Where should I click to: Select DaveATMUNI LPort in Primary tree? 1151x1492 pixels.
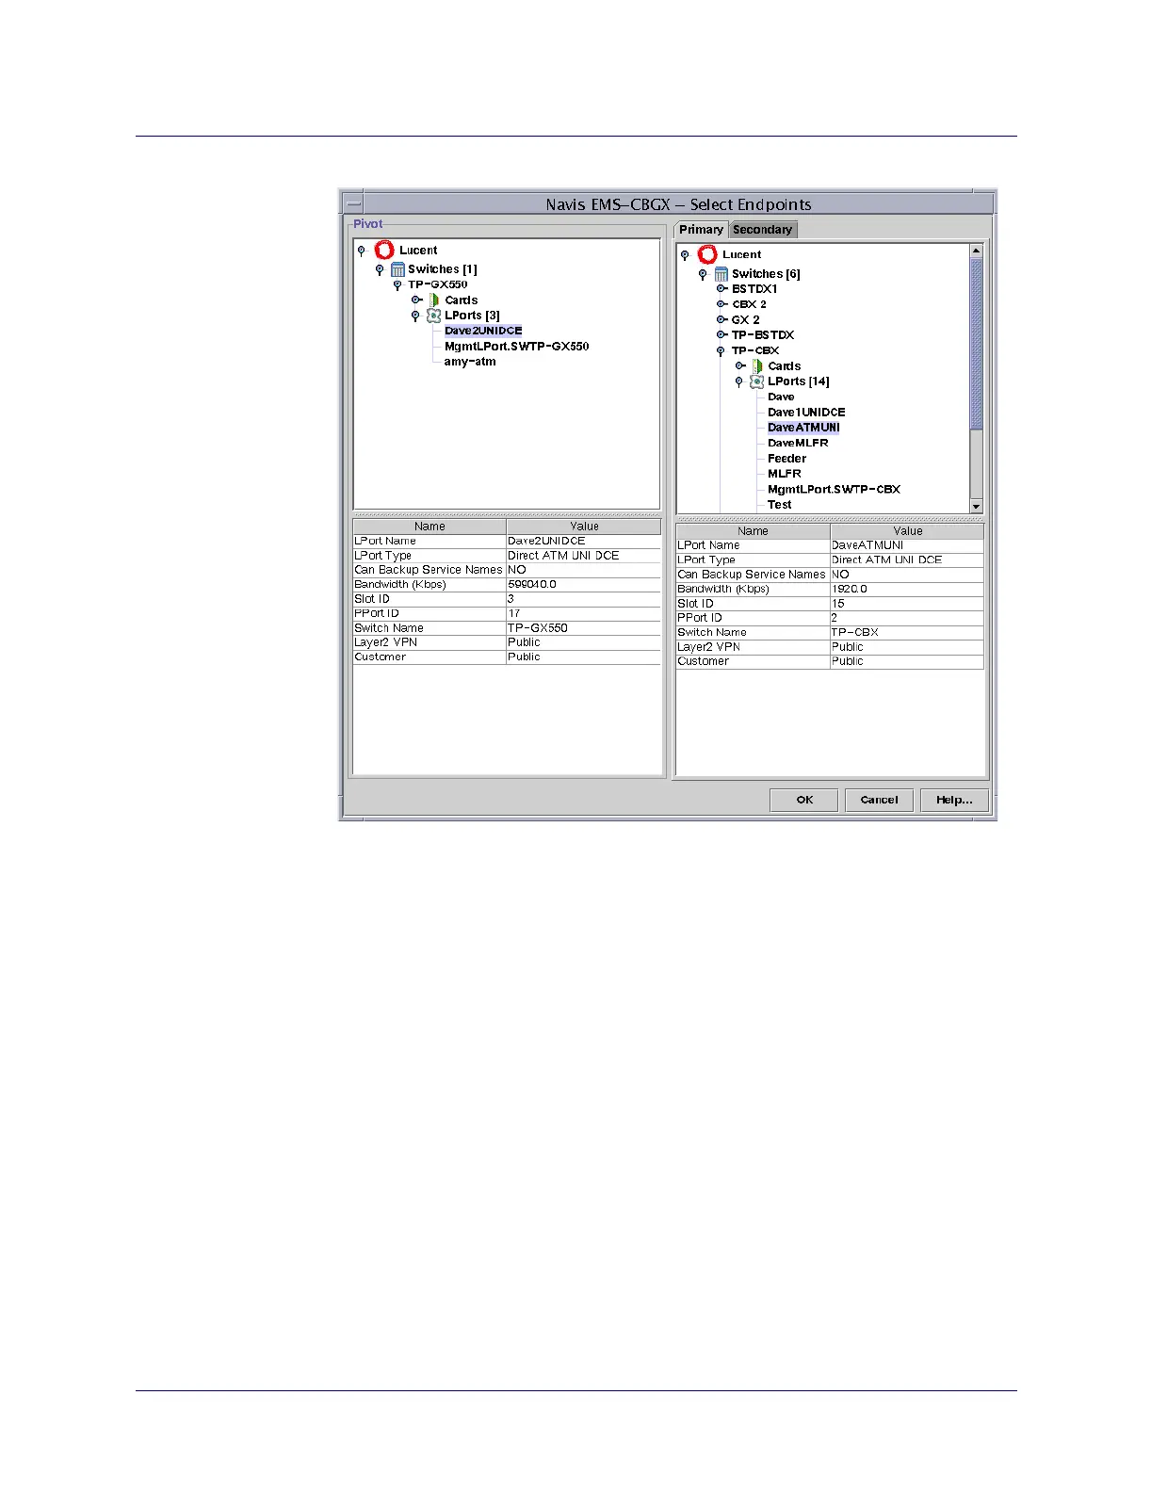pyautogui.click(x=803, y=428)
